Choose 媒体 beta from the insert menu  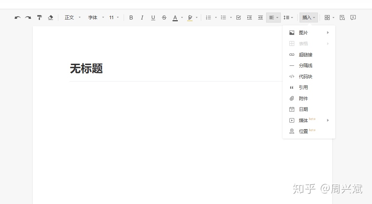pyautogui.click(x=309, y=120)
